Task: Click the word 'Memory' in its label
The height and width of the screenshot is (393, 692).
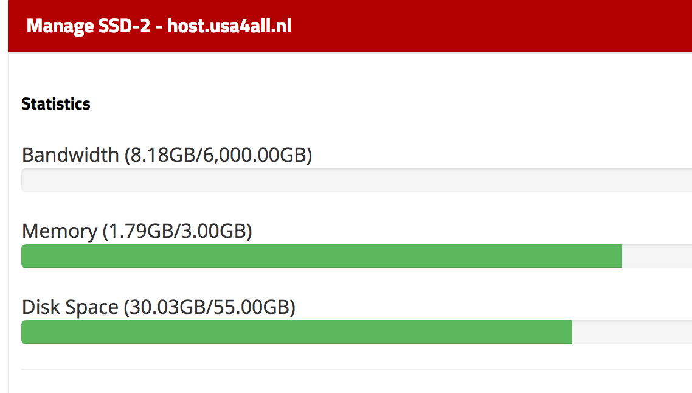Action: pos(59,231)
